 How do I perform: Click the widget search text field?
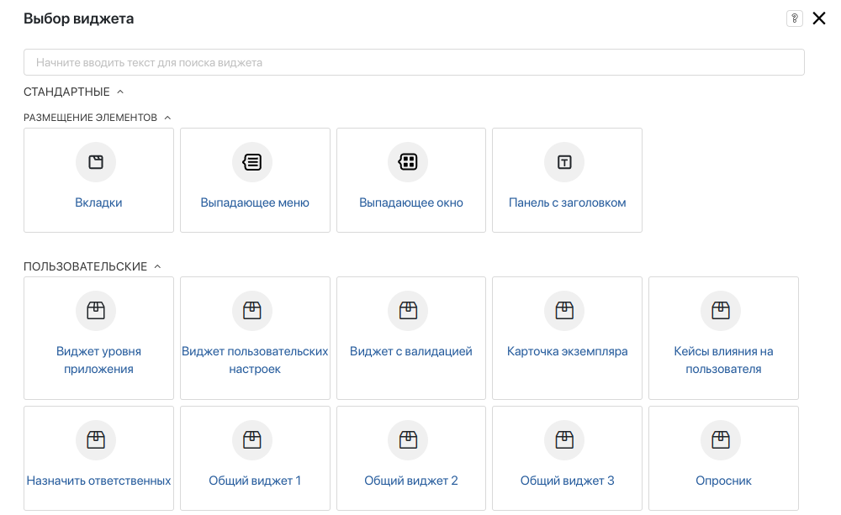pyautogui.click(x=414, y=62)
